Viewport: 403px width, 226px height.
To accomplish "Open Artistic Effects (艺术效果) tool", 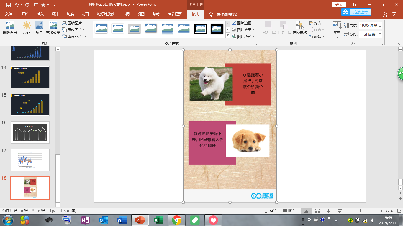I will coord(53,28).
